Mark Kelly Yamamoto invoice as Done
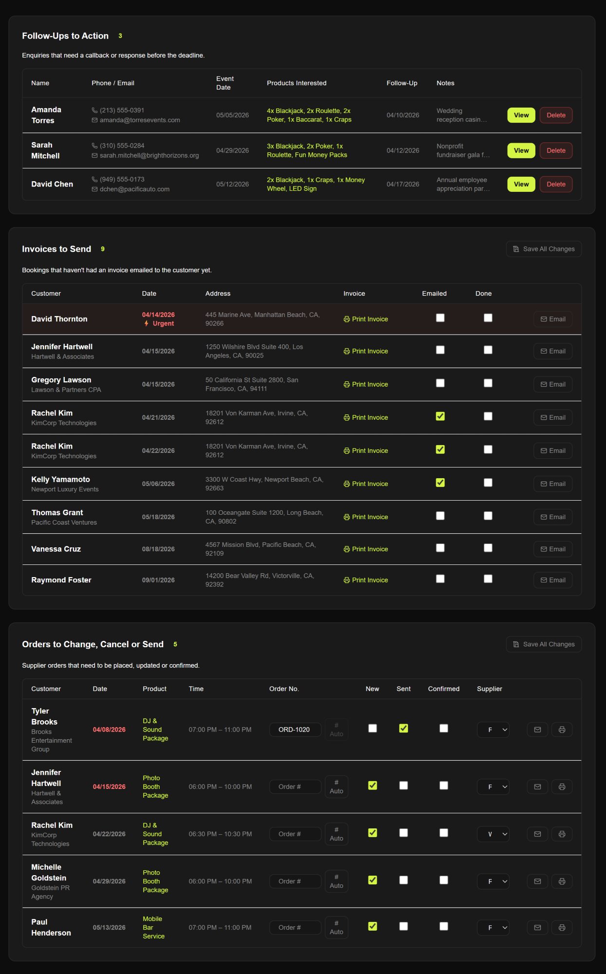The width and height of the screenshot is (606, 974). point(488,483)
